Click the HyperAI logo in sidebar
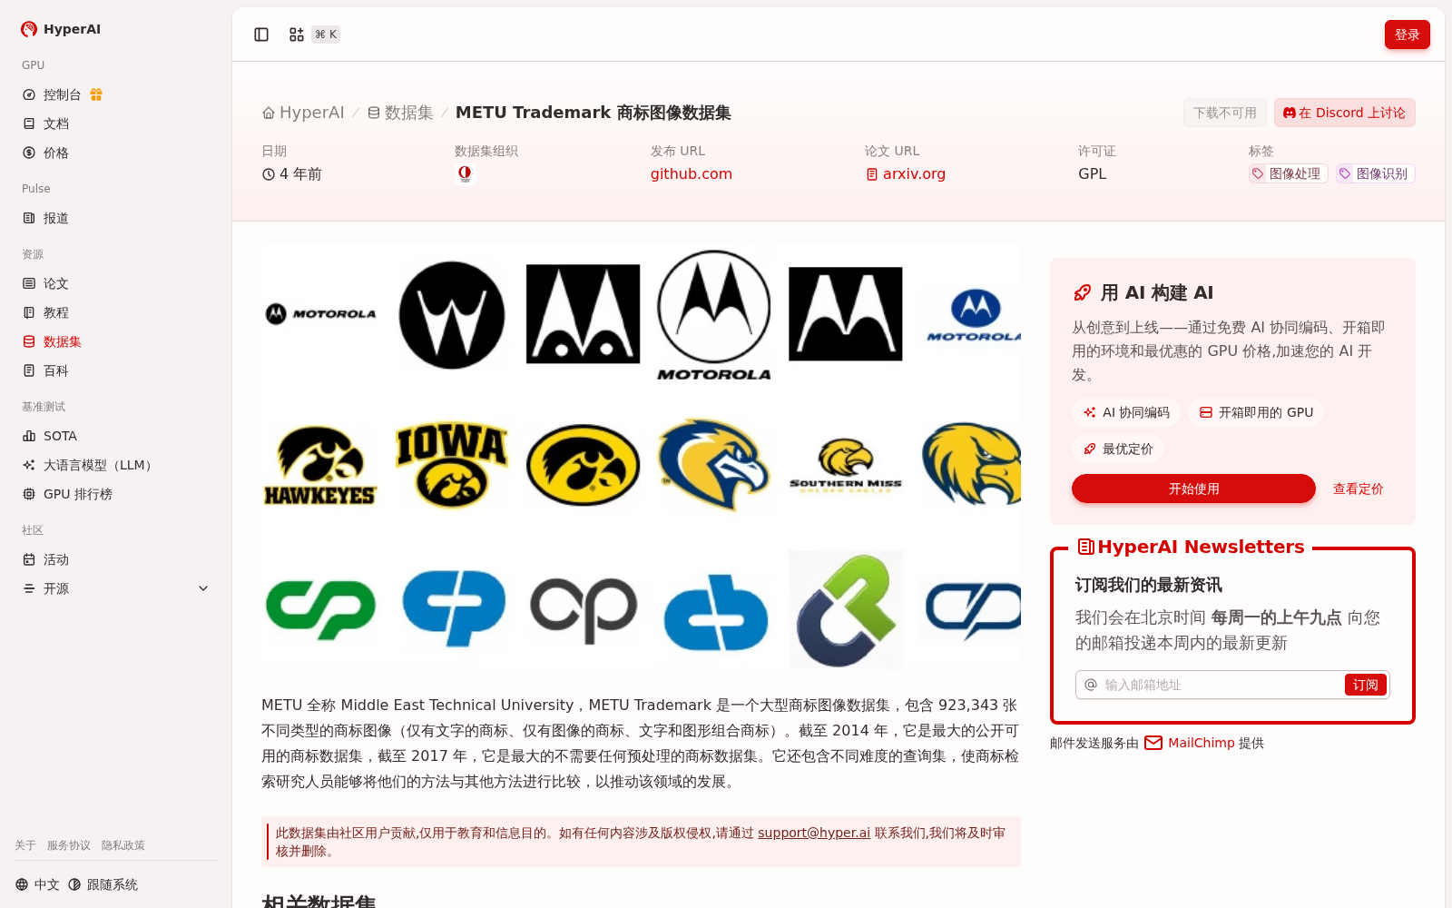1452x908 pixels. point(60,29)
